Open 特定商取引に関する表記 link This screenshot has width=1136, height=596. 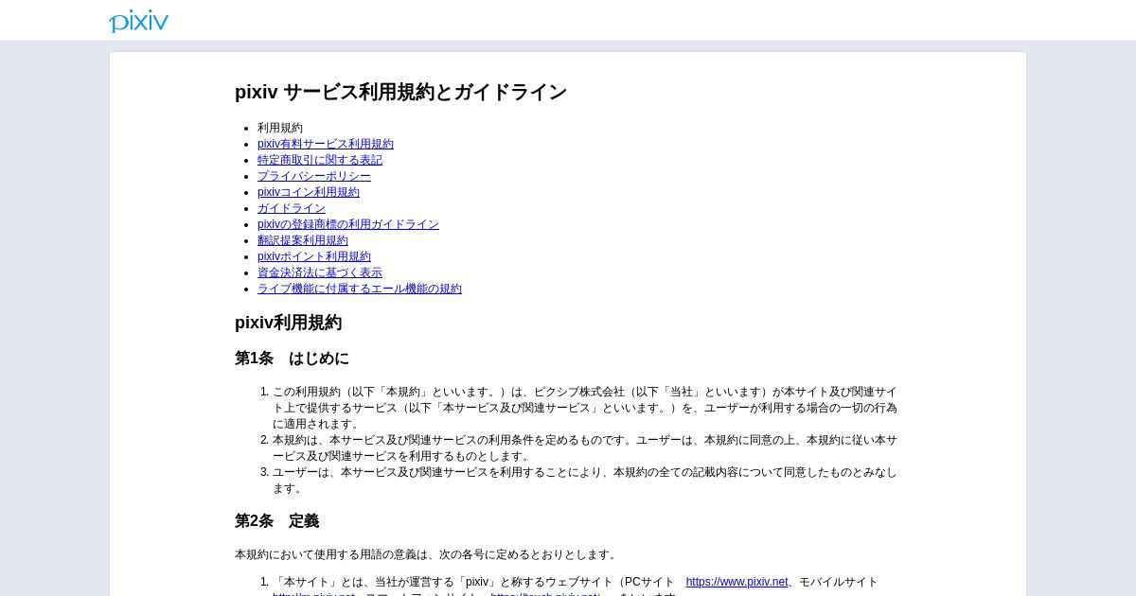tap(320, 160)
